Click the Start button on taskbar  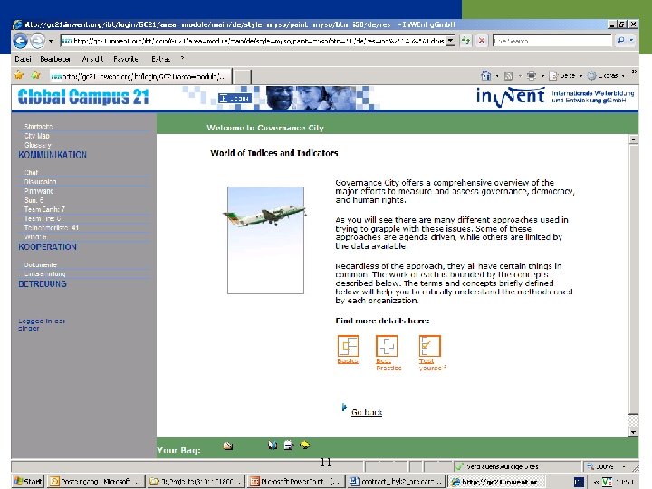pos(27,482)
